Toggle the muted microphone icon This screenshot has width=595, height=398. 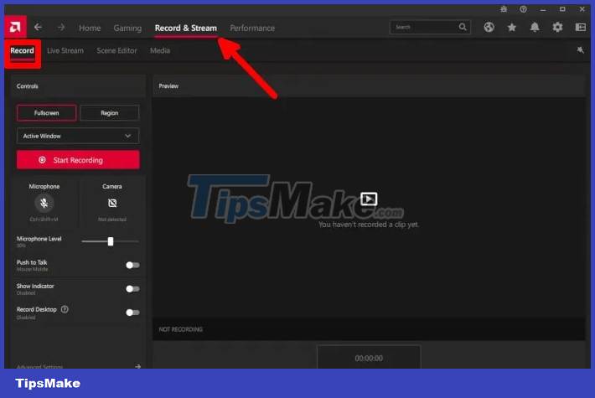click(44, 203)
